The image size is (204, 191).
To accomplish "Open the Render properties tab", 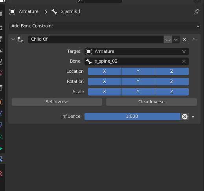I will pos(1,28).
